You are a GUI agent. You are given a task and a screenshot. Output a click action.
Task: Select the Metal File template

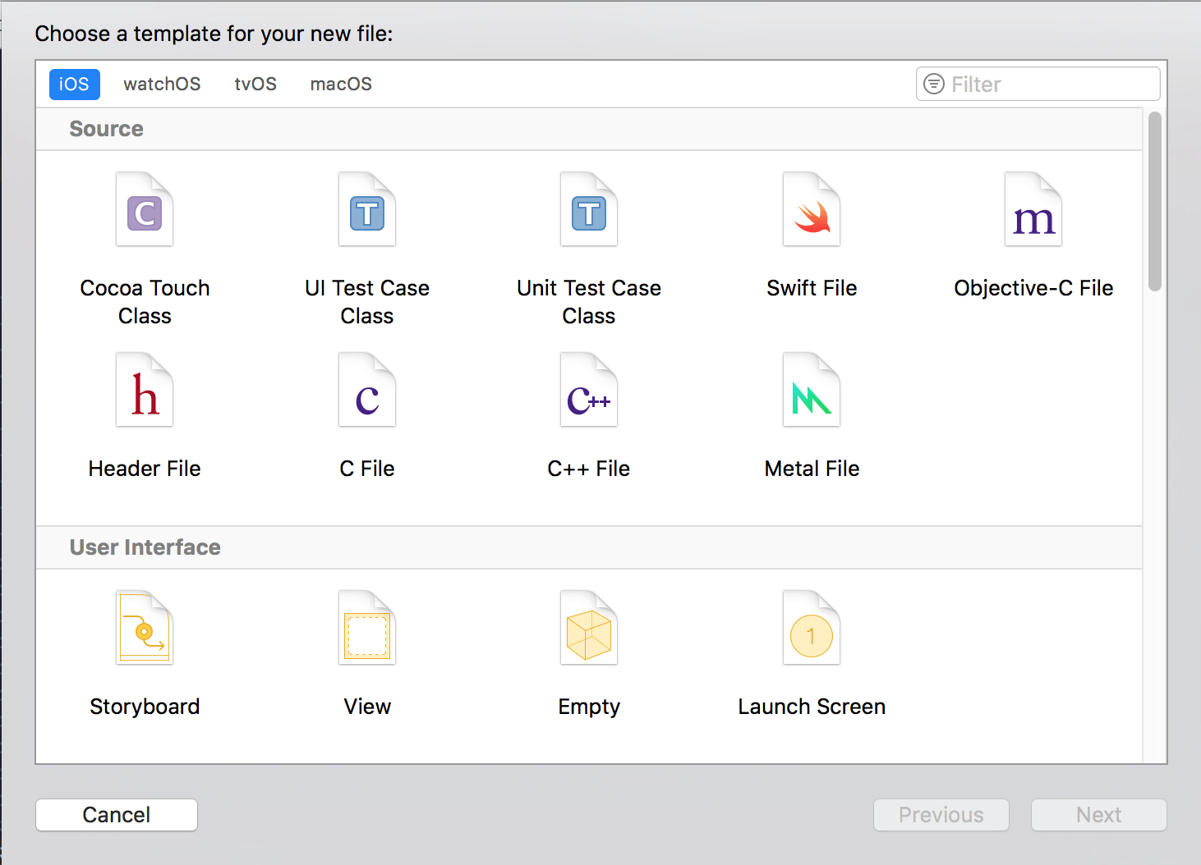click(812, 391)
